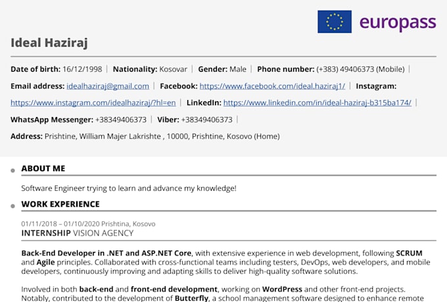Image resolution: width=447 pixels, height=302 pixels.
Task: Click the WhatsApp Messenger number
Action: point(121,120)
